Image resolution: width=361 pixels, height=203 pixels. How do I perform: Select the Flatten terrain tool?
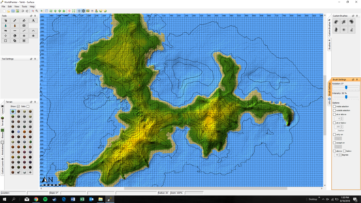[x=15, y=30]
